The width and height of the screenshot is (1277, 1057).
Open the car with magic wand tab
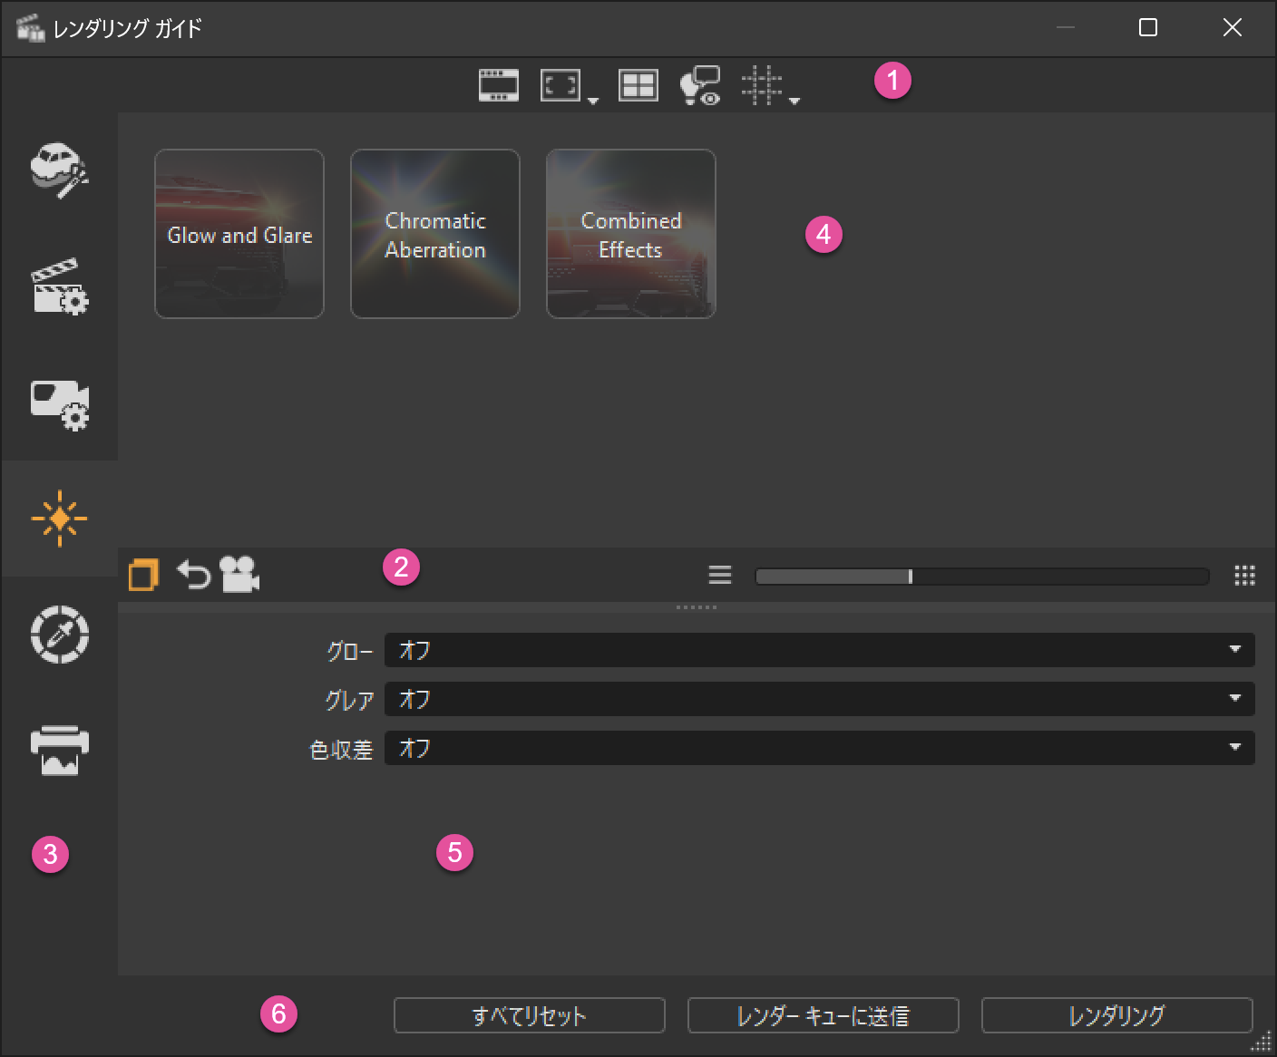point(60,170)
